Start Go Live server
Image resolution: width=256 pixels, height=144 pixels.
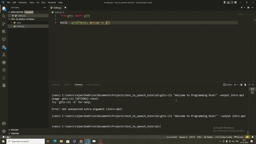click(239, 137)
